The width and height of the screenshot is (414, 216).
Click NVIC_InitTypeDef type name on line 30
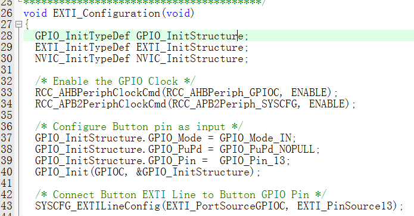click(x=83, y=58)
